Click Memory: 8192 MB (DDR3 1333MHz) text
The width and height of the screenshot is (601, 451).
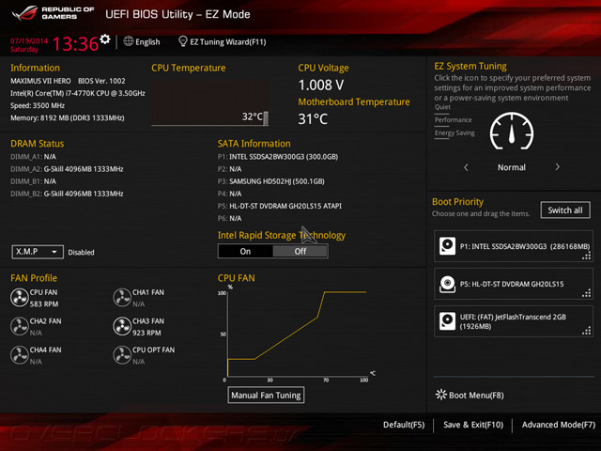pos(68,117)
